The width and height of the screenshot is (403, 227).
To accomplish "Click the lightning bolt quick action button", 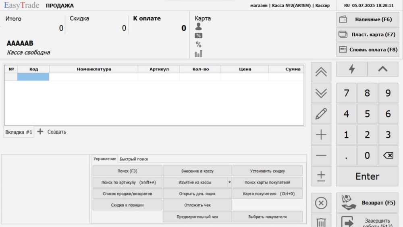I will [351, 69].
